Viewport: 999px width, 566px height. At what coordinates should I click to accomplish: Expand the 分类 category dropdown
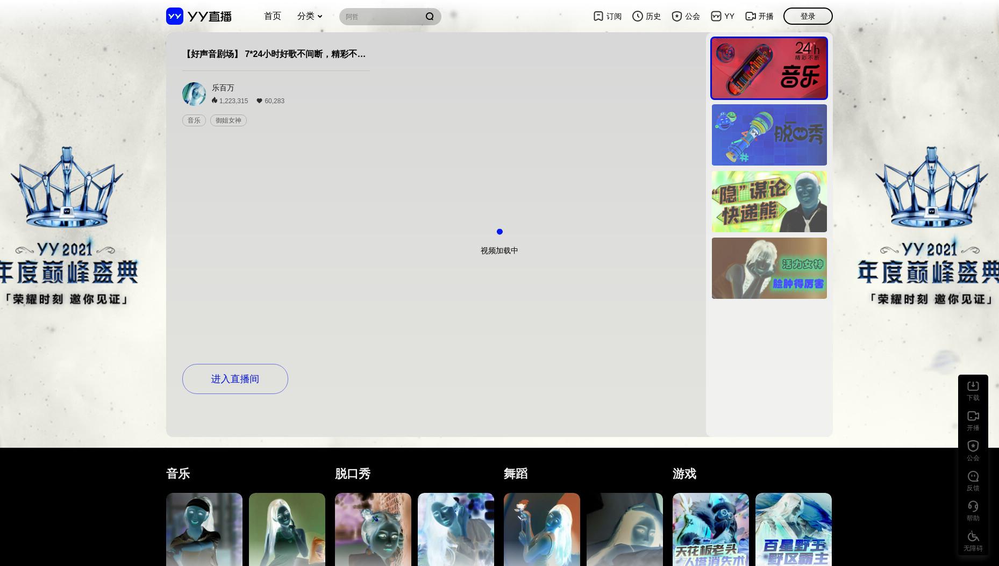coord(310,16)
